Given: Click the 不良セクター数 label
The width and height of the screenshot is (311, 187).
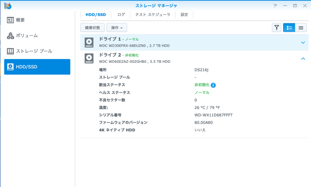Looking at the screenshot, I should [112, 100].
